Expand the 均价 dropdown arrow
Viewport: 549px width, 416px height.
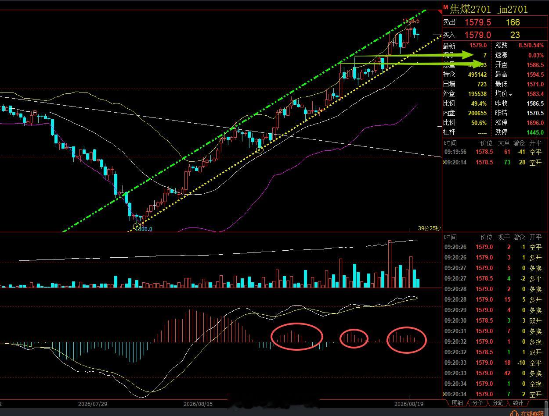[x=510, y=94]
